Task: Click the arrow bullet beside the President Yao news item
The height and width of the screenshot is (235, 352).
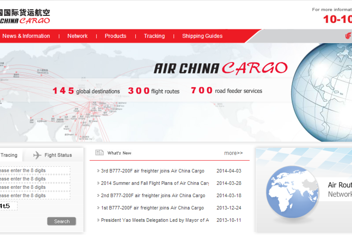Action: tap(98, 220)
